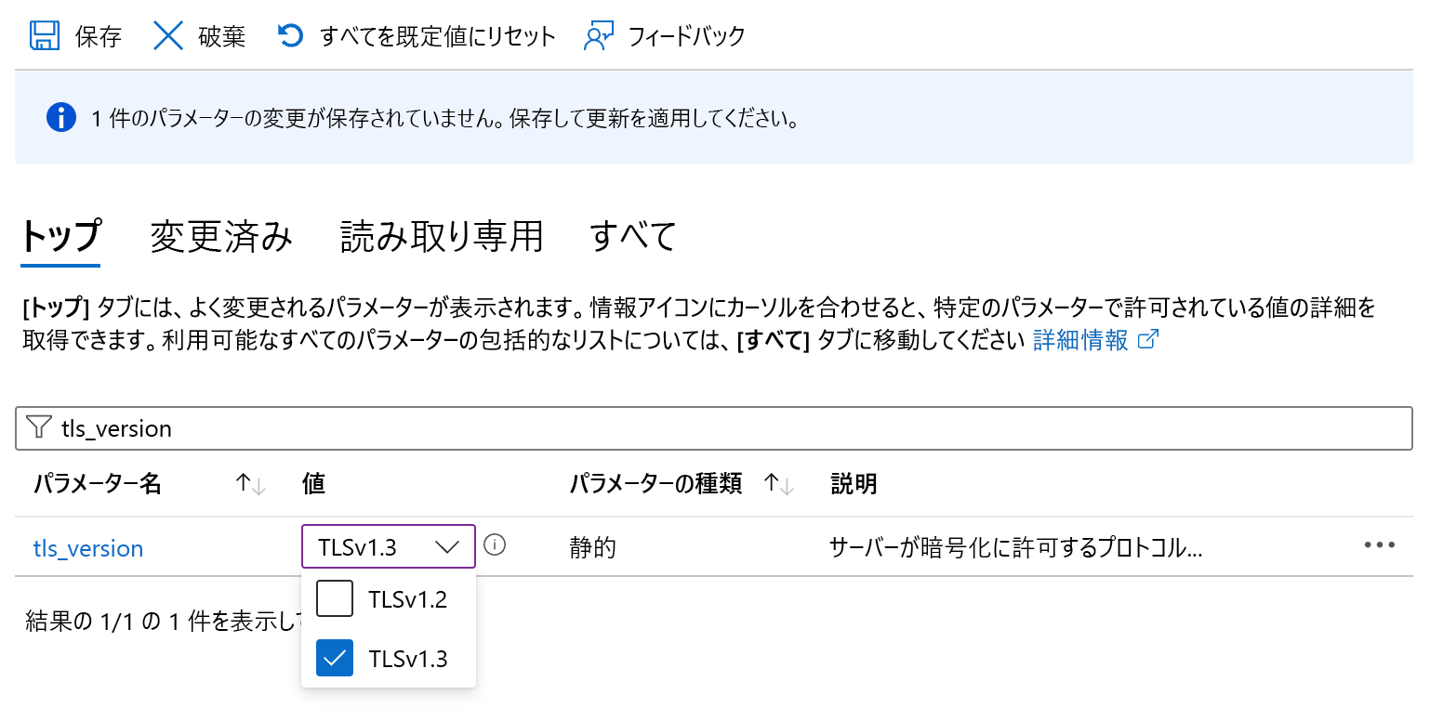This screenshot has width=1430, height=708.
Task: Uncheck the TLSv1.3 checkbox
Action: point(335,658)
